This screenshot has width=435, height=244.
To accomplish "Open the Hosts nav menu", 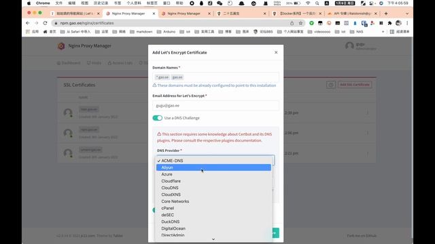I will pyautogui.click(x=94, y=63).
